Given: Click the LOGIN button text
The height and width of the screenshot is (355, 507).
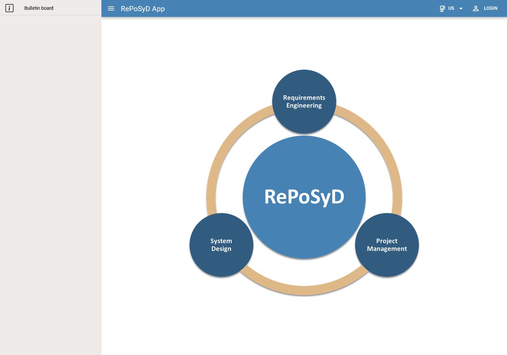Looking at the screenshot, I should click(x=490, y=8).
